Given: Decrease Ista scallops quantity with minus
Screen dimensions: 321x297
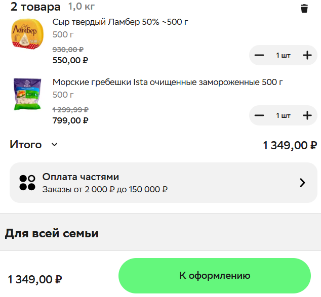Looking at the screenshot, I should [259, 115].
